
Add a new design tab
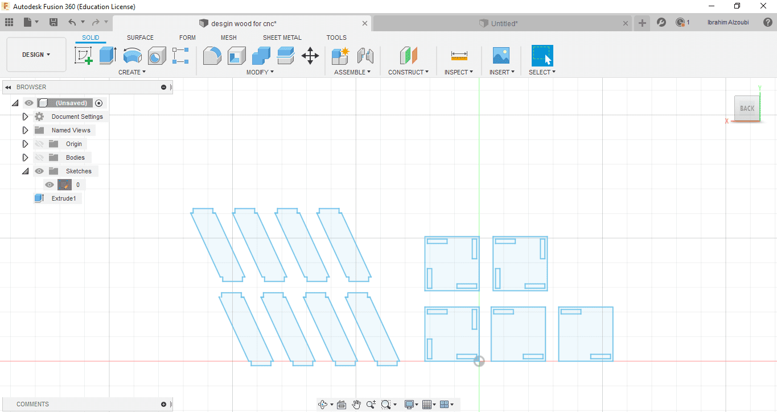click(x=642, y=23)
